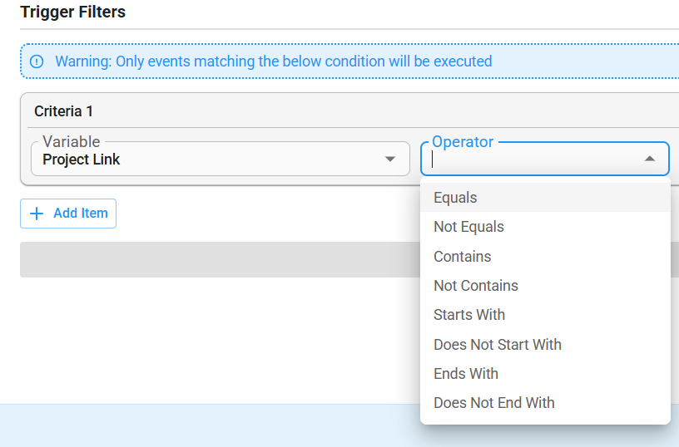Click the warning info circle icon

point(37,61)
